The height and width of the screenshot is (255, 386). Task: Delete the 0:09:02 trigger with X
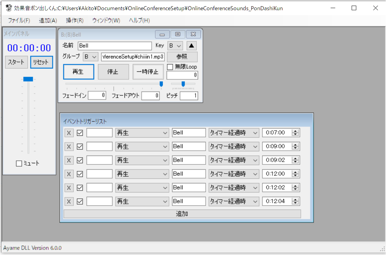tap(69, 160)
